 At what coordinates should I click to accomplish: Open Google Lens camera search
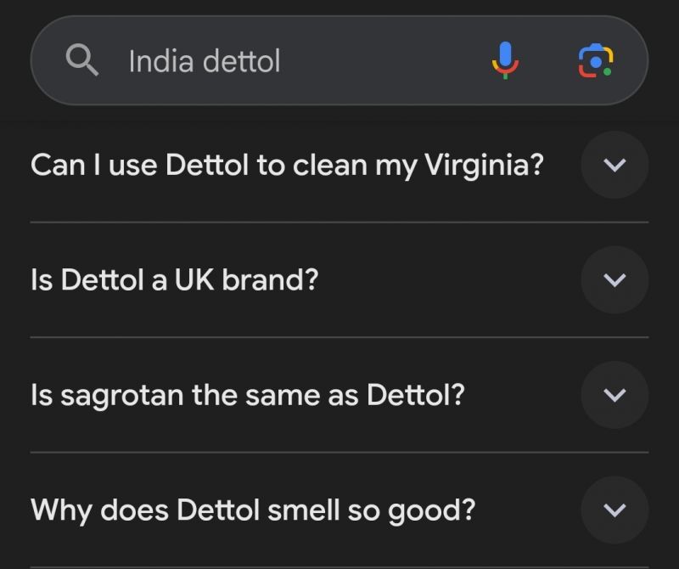596,60
